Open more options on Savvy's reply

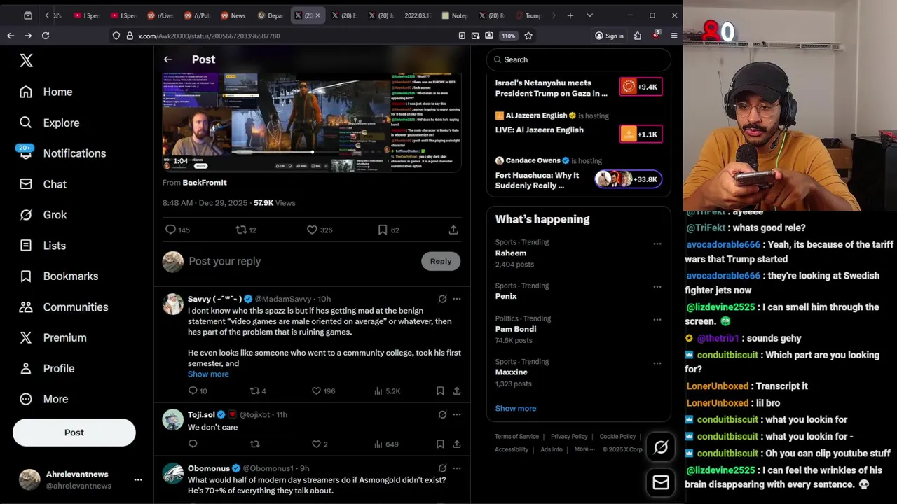click(x=457, y=299)
